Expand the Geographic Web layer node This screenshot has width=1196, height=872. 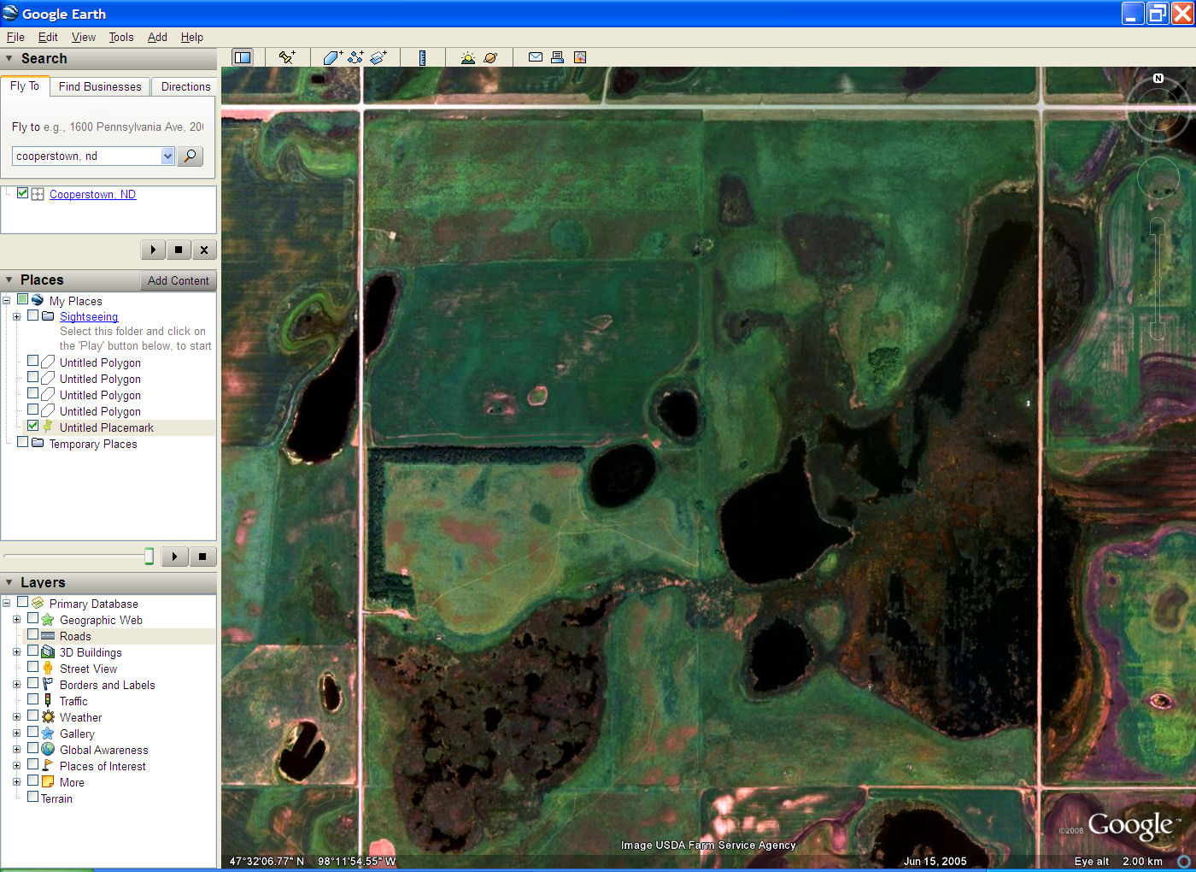(x=16, y=620)
